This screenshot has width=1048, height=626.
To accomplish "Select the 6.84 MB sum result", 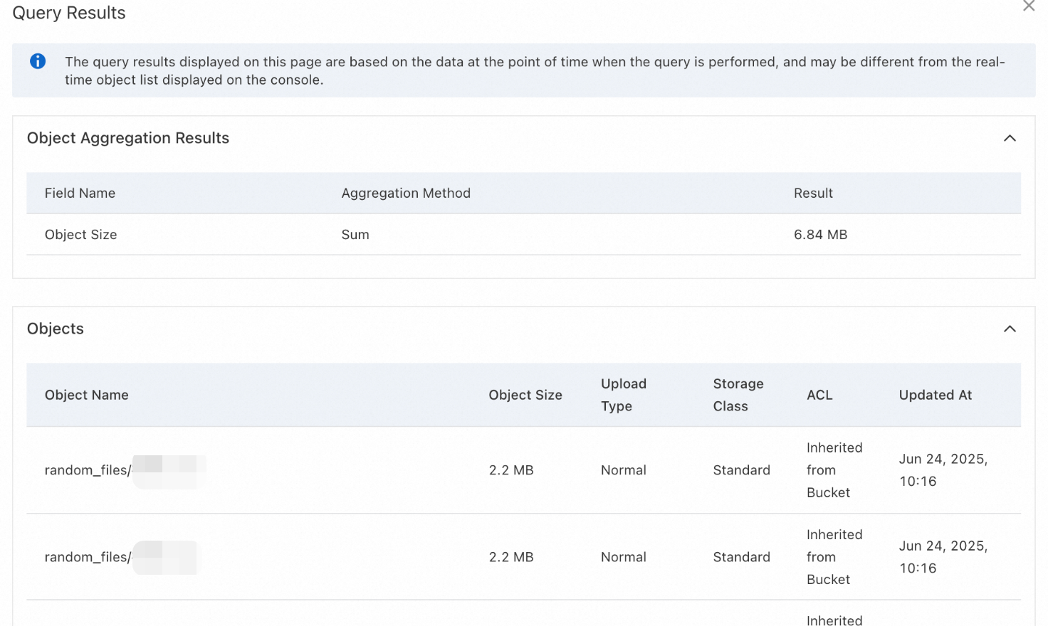I will (x=820, y=235).
